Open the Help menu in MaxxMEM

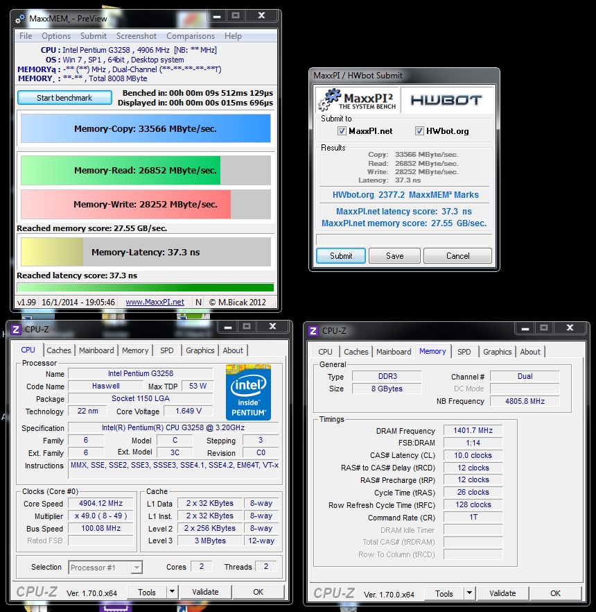[233, 36]
